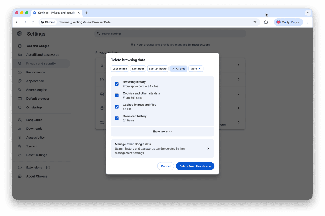Image resolution: width=325 pixels, height=216 pixels.
Task: Expand the Show more section
Action: 162,131
